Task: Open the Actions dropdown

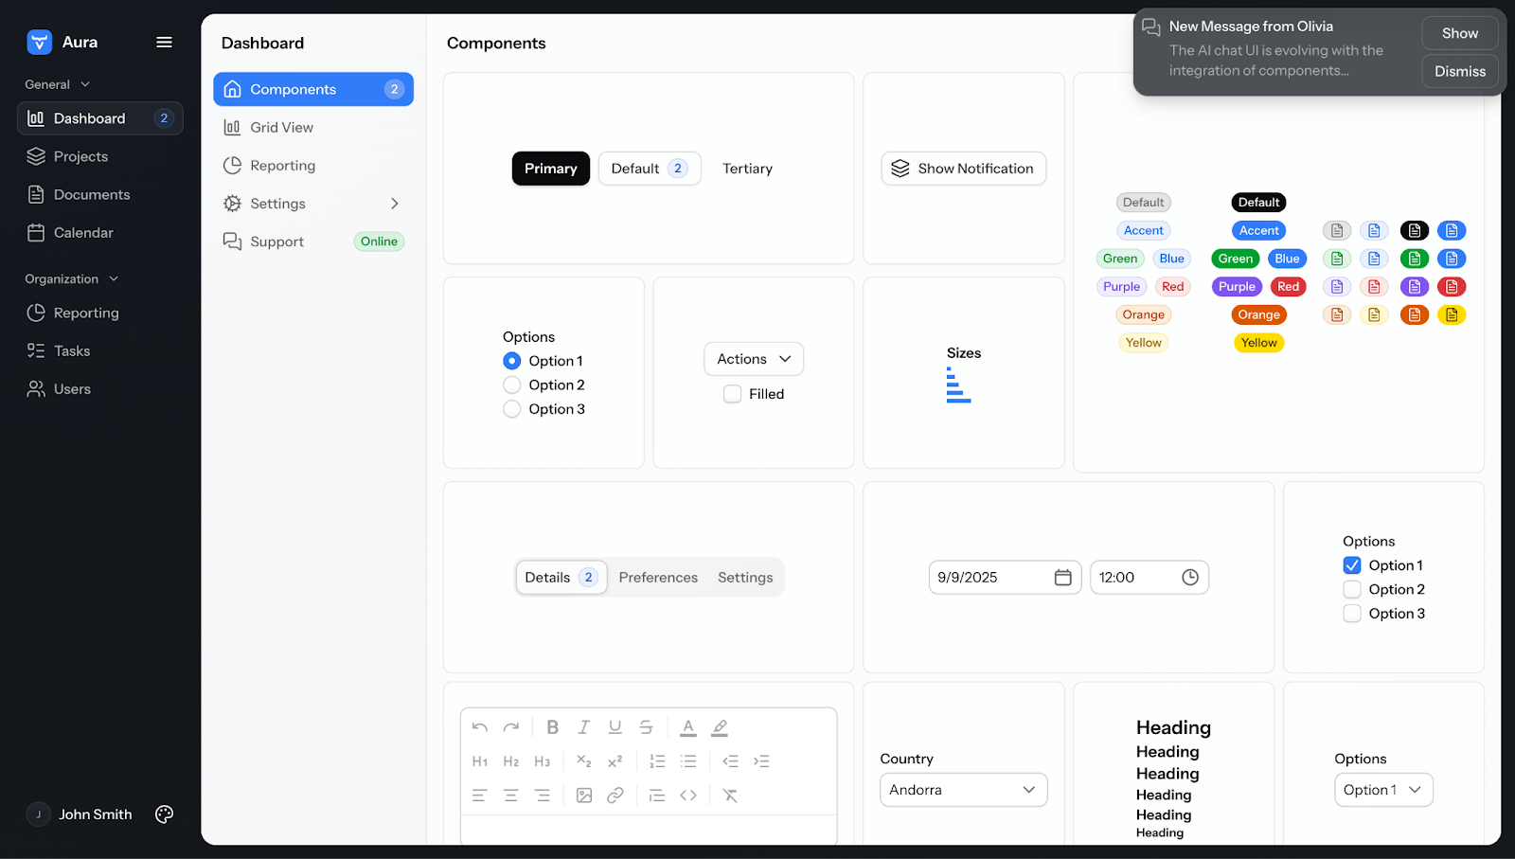Action: coord(754,359)
